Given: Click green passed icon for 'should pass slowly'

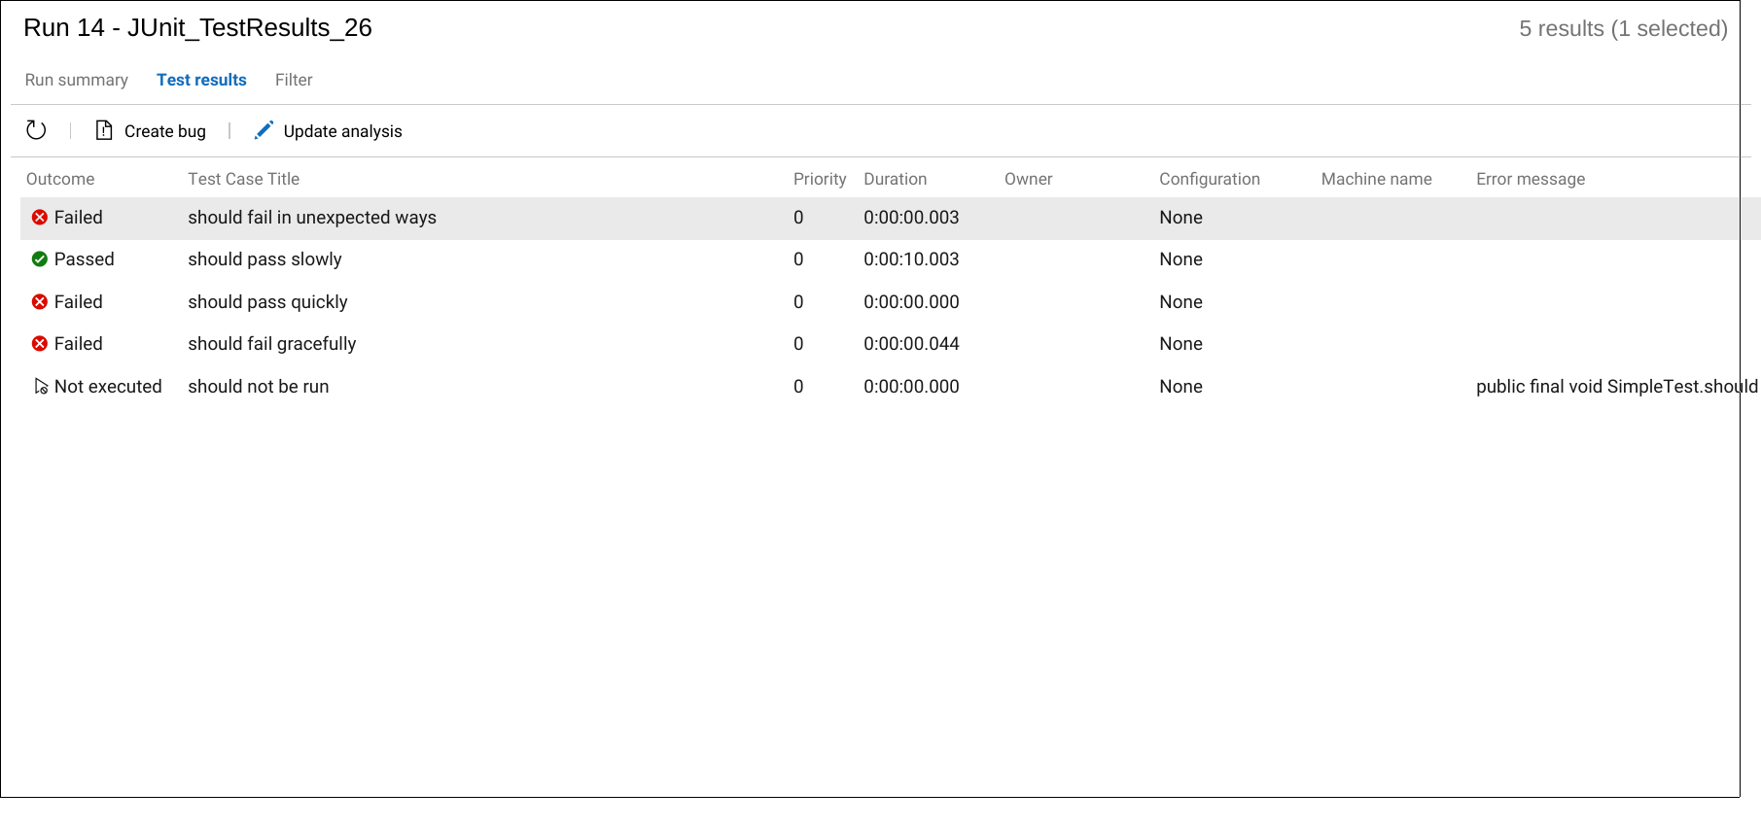Looking at the screenshot, I should [40, 259].
